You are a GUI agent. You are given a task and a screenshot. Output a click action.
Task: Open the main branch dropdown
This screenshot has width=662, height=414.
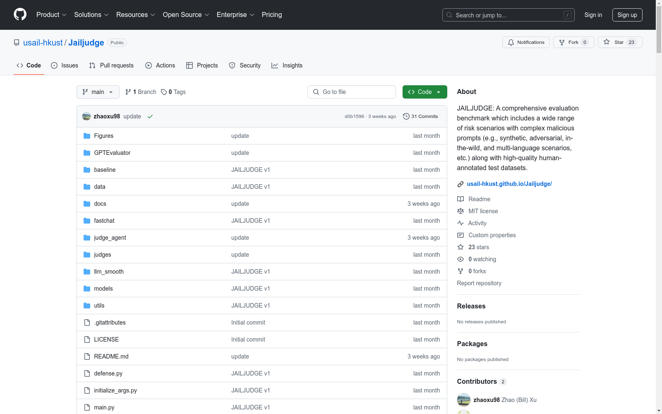[98, 92]
